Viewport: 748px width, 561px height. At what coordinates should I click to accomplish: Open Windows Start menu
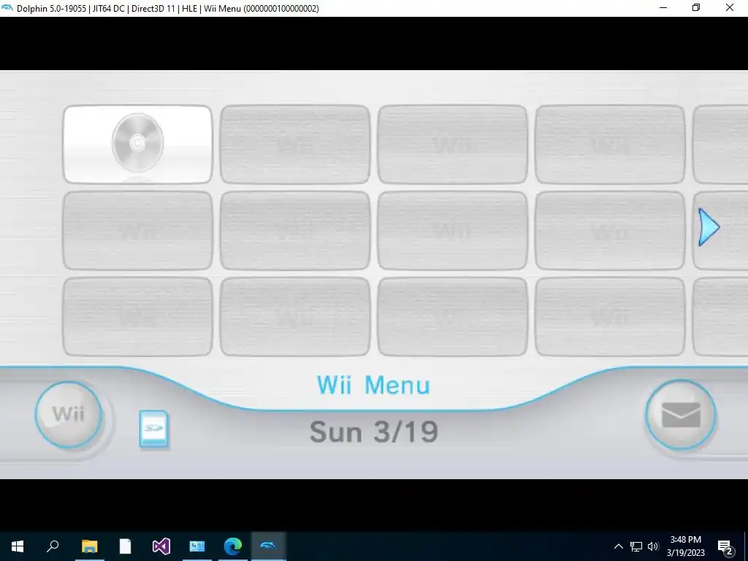coord(18,546)
